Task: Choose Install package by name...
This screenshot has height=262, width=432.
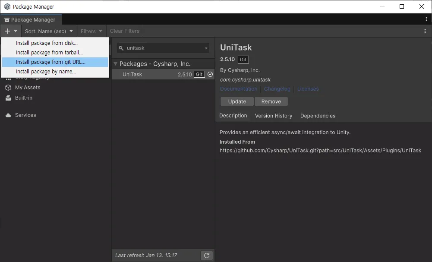Action: coord(55,71)
